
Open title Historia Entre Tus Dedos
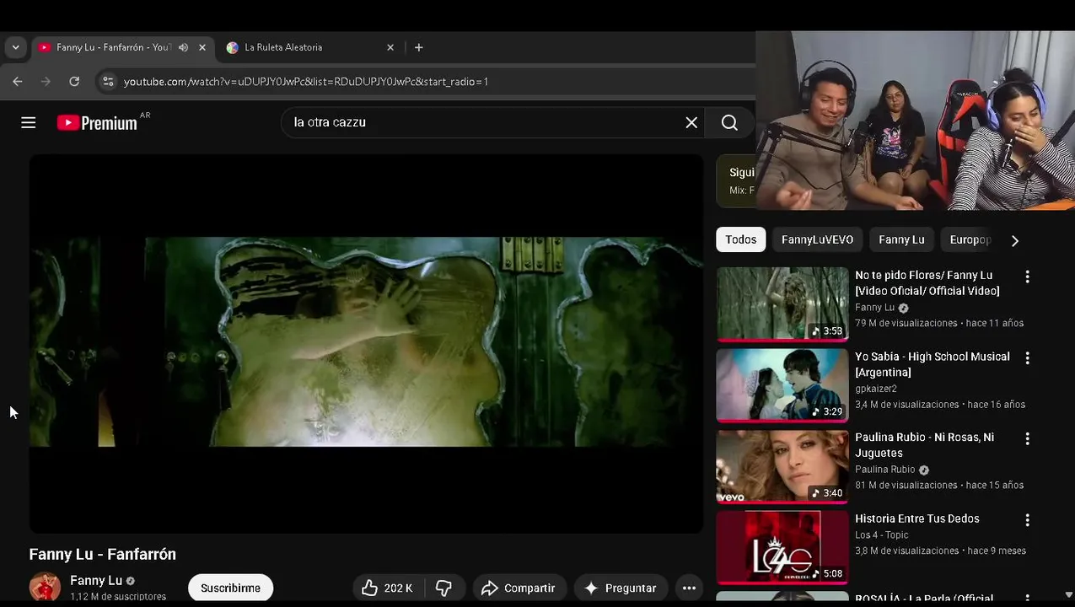917,518
